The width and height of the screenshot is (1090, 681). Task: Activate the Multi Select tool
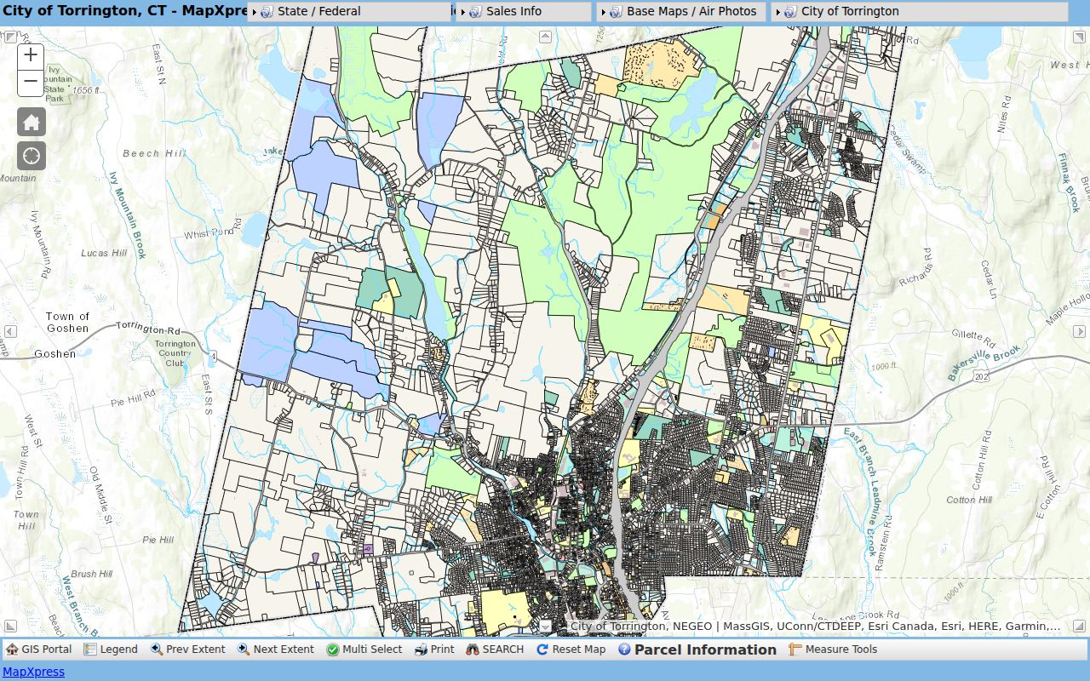tap(364, 650)
